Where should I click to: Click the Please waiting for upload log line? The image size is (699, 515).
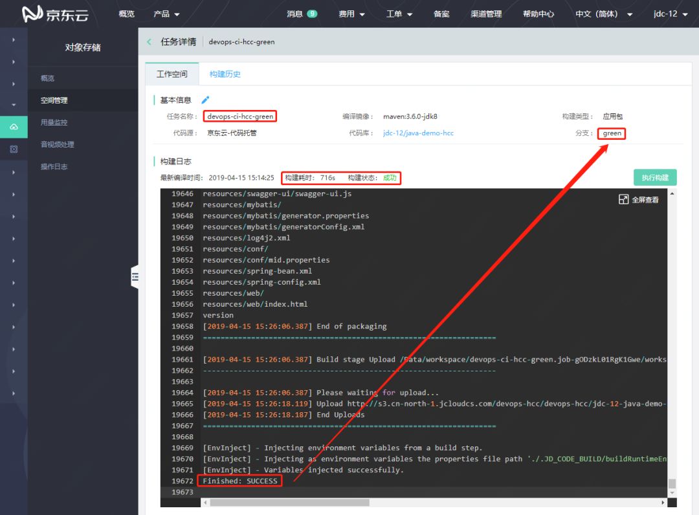[320, 393]
